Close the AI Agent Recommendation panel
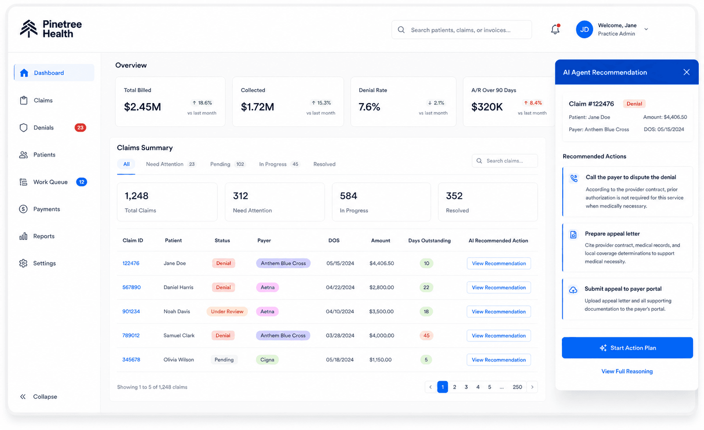Screen dimensions: 704x430 point(686,72)
